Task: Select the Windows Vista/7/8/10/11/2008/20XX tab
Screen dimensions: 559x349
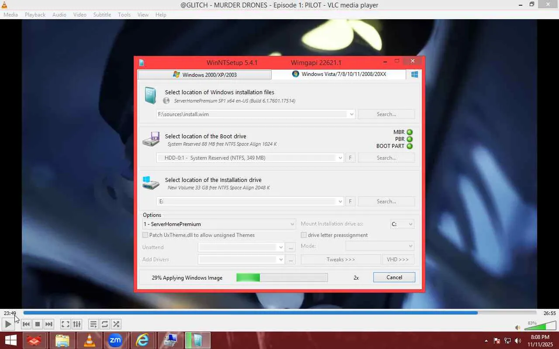Action: pos(338,74)
